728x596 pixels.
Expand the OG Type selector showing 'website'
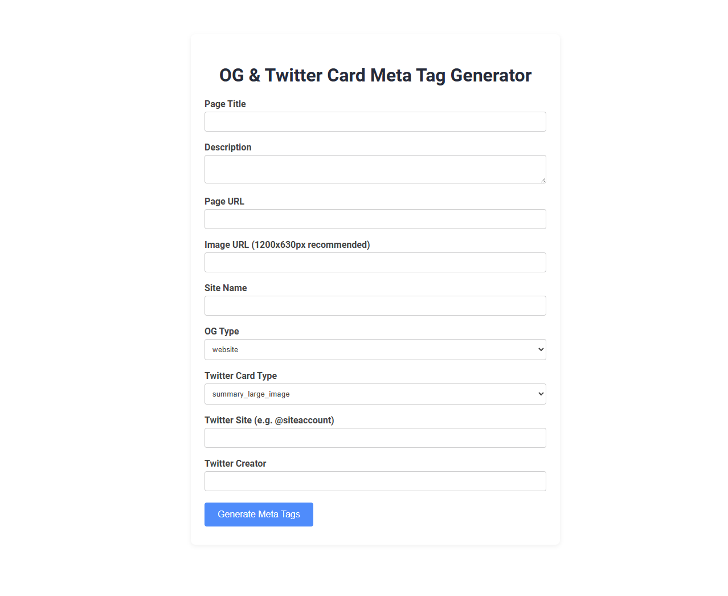point(375,349)
